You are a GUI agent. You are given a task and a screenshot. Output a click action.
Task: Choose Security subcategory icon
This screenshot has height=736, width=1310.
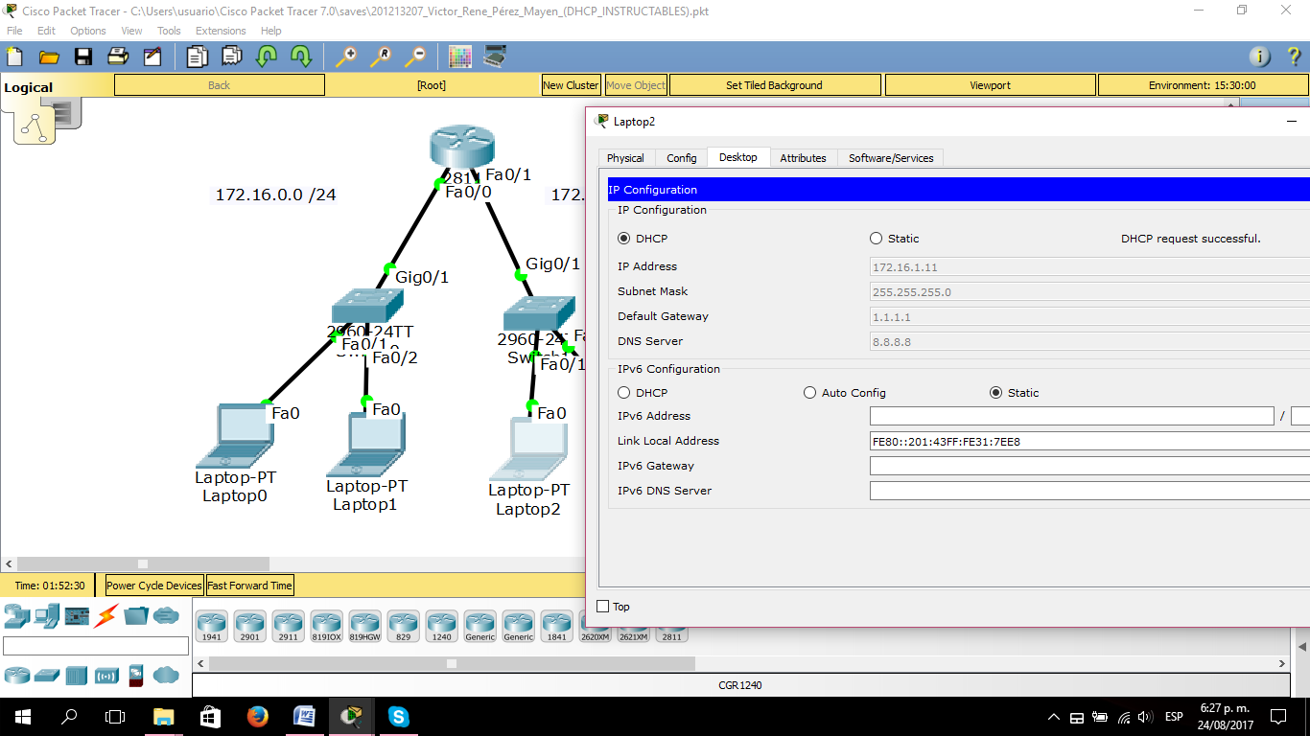pos(136,676)
